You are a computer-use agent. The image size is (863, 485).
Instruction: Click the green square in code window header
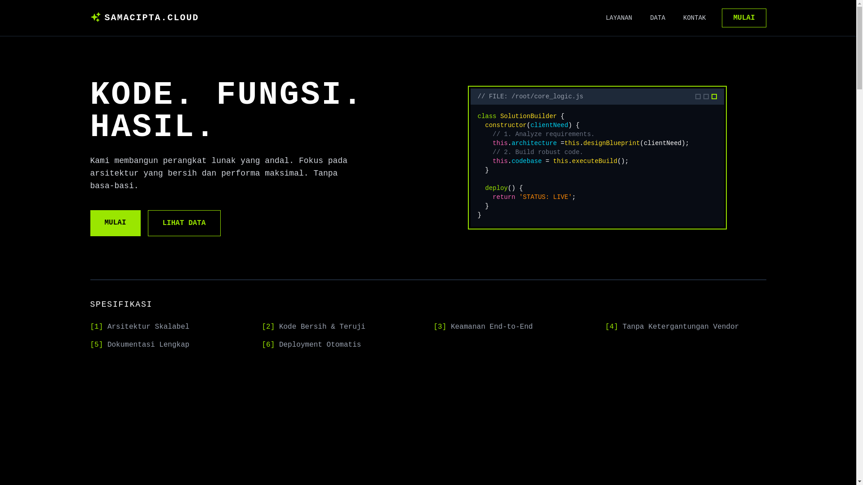tap(714, 97)
